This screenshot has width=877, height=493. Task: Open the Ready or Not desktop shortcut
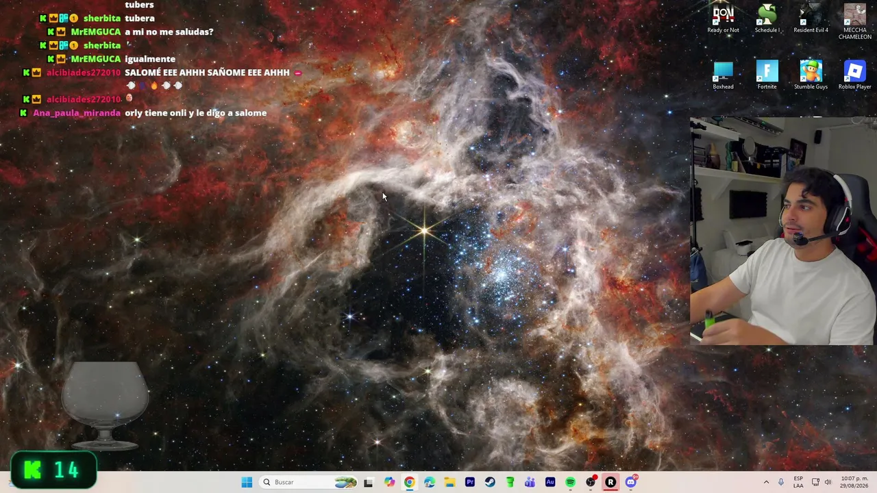pos(723,18)
